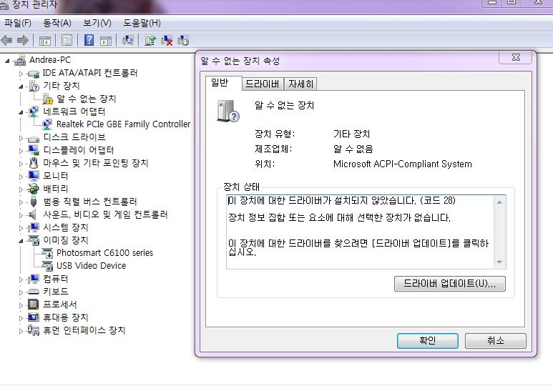Expand the 디스크 드라이브 node
This screenshot has width=553, height=386.
click(x=21, y=138)
